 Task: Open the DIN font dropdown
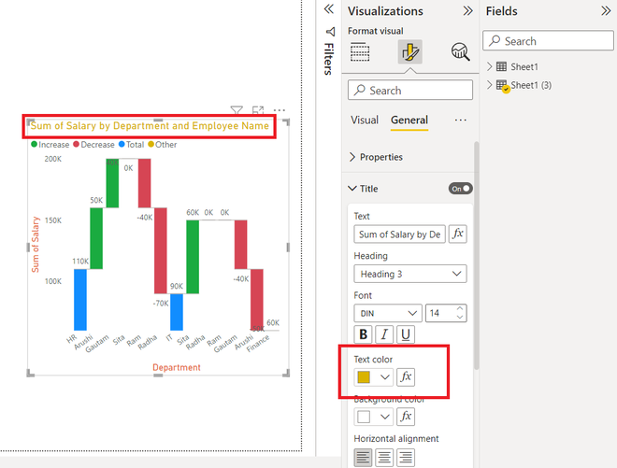pos(388,314)
